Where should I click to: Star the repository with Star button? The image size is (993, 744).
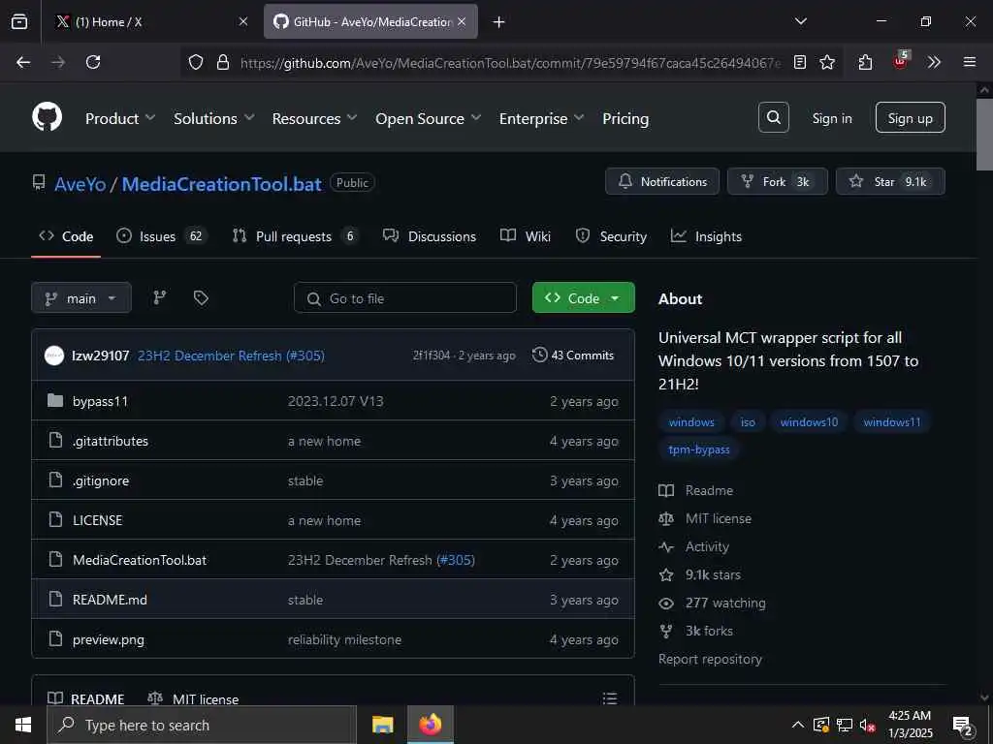(890, 181)
